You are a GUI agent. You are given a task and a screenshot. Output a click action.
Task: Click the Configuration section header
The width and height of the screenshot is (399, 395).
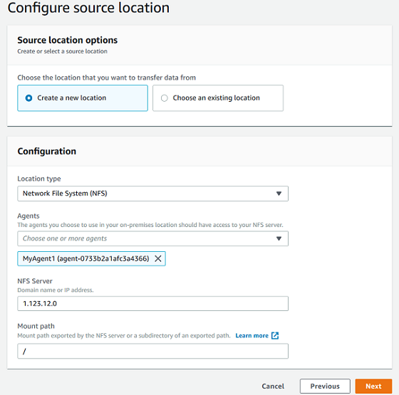coord(47,151)
